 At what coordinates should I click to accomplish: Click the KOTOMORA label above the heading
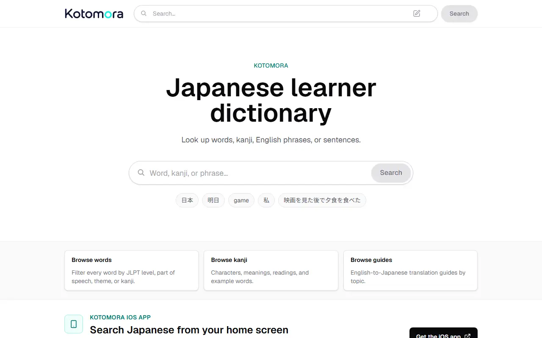[271, 65]
